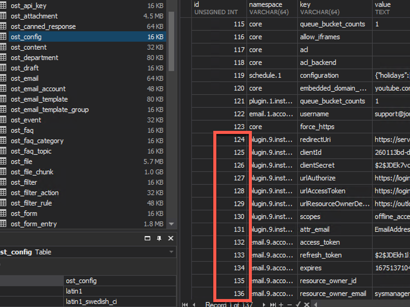Jump to the first record
The image size is (410, 307).
[x=185, y=305]
